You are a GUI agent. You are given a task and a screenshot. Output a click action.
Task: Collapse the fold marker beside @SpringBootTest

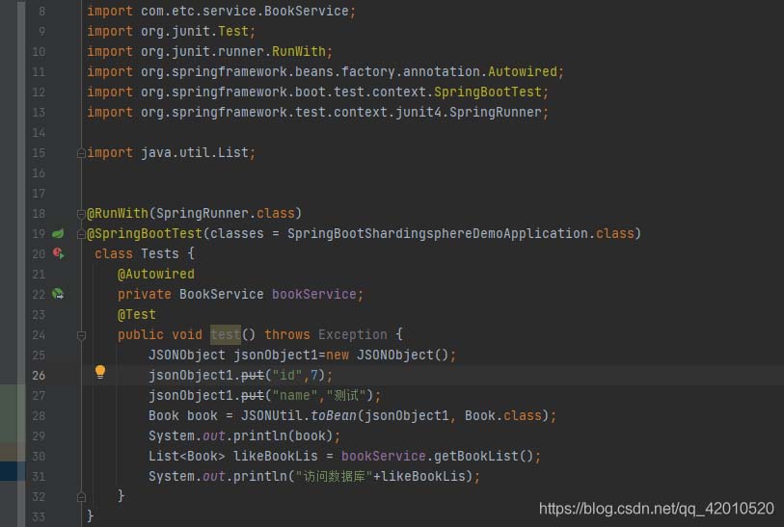click(x=81, y=234)
